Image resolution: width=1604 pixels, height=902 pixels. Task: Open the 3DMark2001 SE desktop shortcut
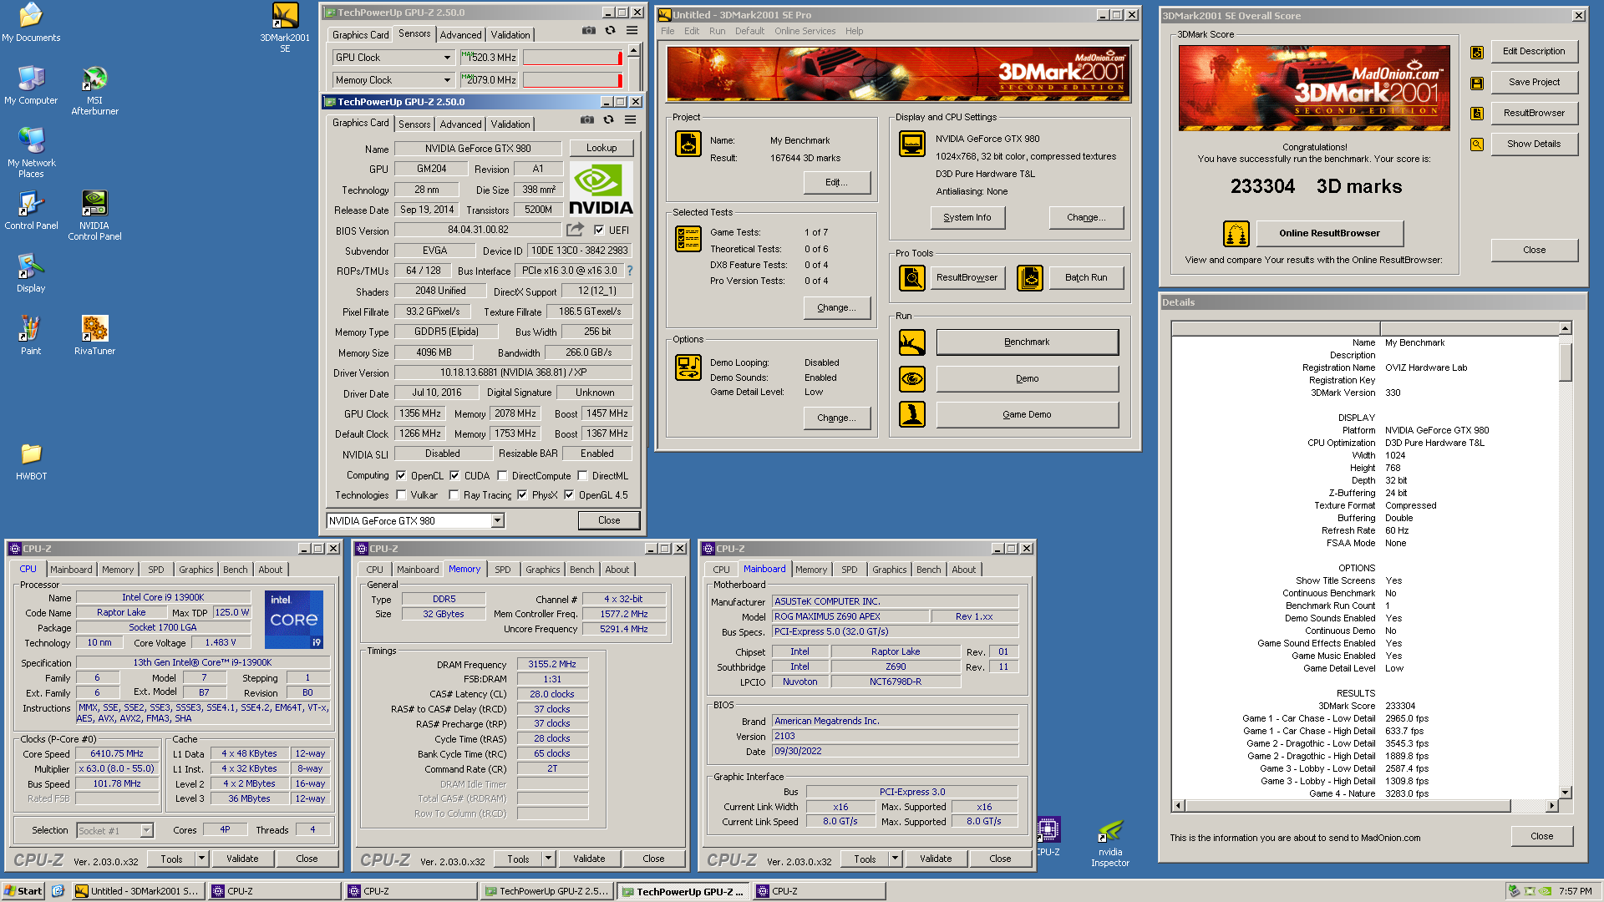(x=285, y=28)
